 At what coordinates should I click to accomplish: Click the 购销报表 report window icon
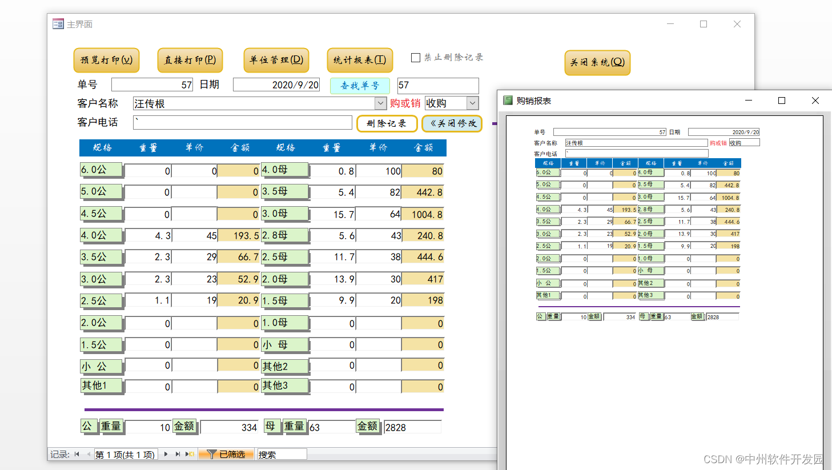(x=508, y=101)
